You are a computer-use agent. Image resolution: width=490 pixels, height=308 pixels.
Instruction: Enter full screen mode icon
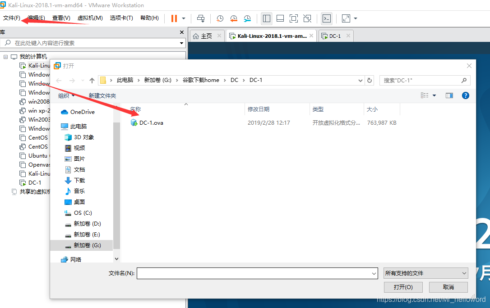[294, 18]
